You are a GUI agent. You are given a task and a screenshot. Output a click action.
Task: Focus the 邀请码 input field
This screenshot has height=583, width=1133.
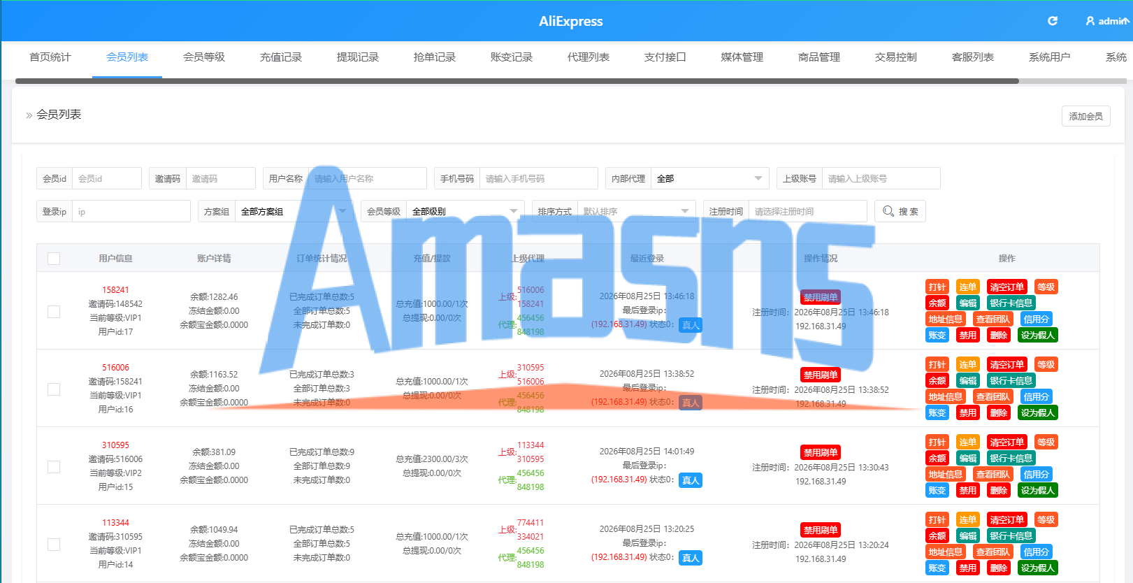tap(220, 178)
